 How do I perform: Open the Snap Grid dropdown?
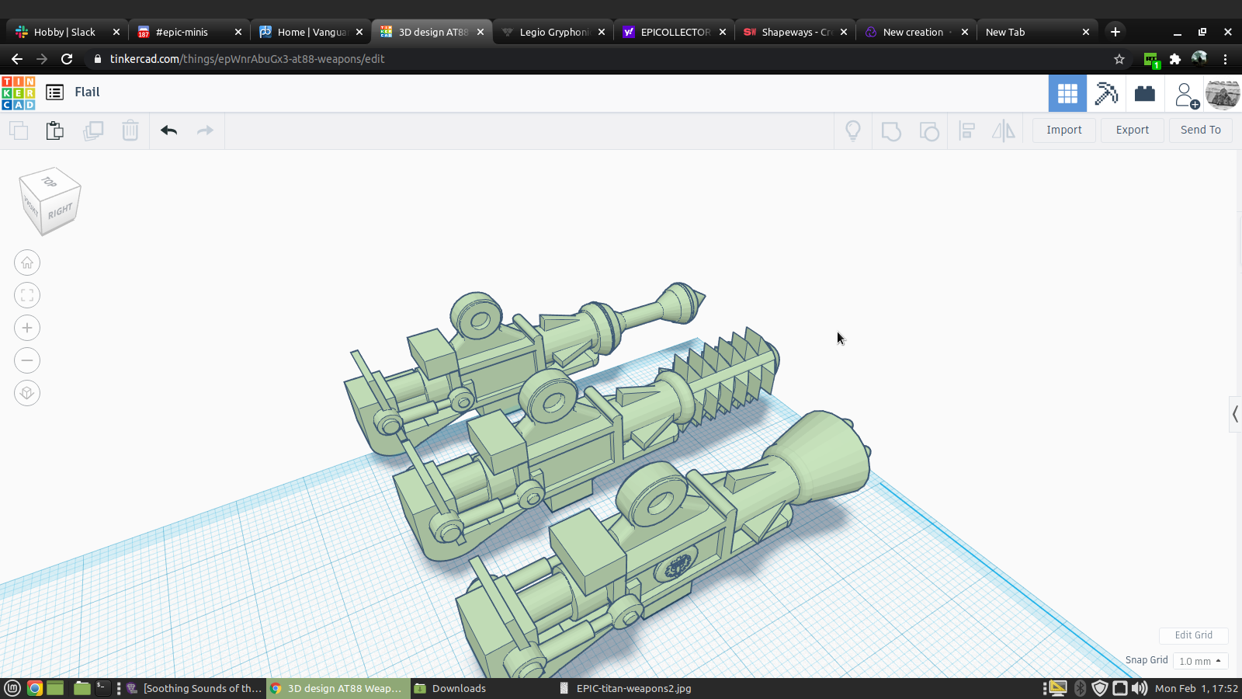click(1200, 661)
